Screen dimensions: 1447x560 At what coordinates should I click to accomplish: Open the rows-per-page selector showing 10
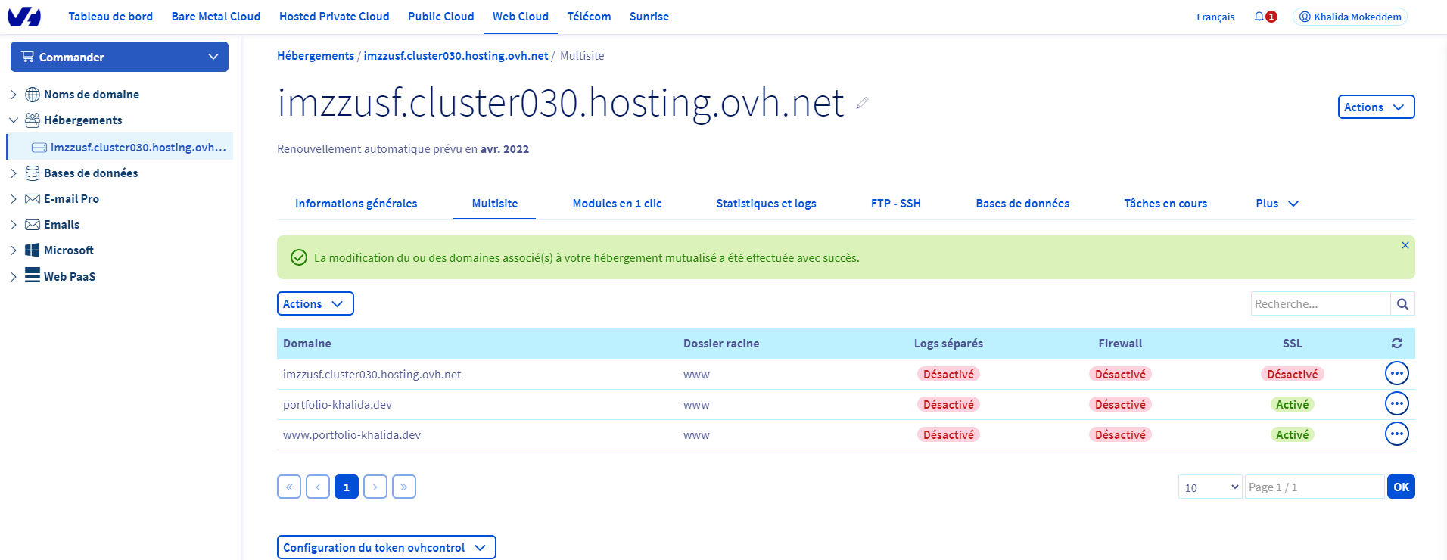tap(1210, 487)
